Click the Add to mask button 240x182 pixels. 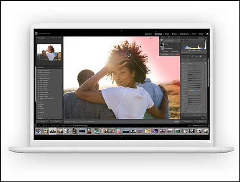coord(166,51)
